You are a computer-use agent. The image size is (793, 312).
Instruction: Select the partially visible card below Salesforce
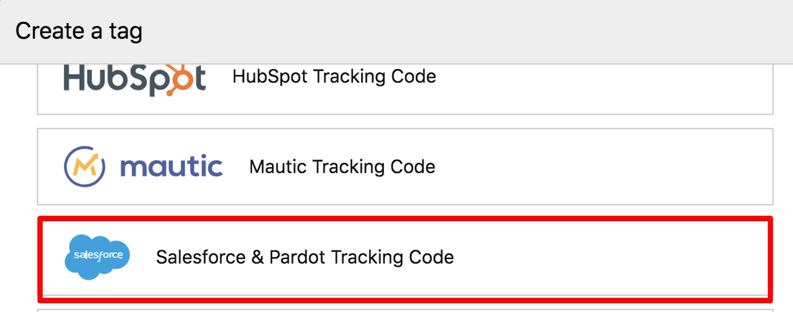[405, 311]
